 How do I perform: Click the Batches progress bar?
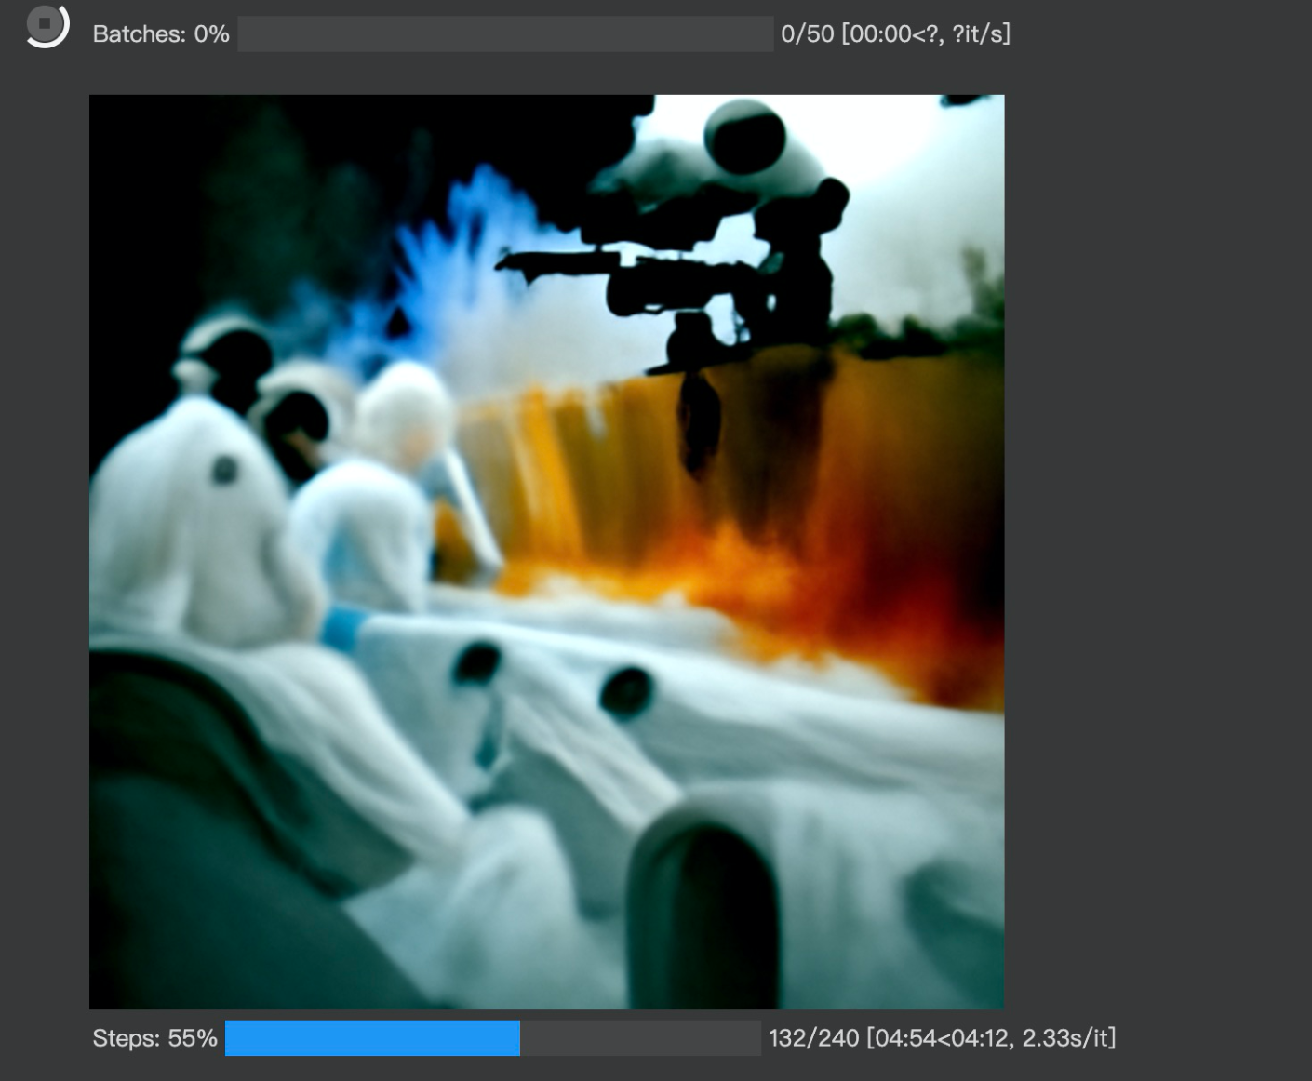click(x=505, y=34)
